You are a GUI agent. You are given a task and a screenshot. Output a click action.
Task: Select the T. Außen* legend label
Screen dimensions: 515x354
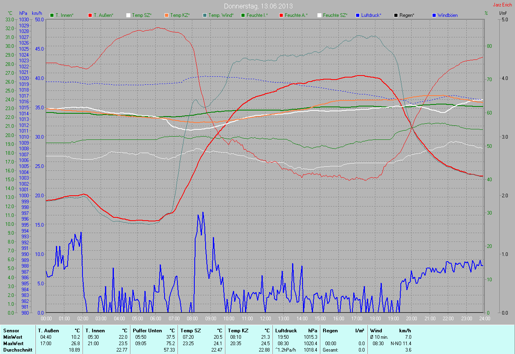coord(103,15)
